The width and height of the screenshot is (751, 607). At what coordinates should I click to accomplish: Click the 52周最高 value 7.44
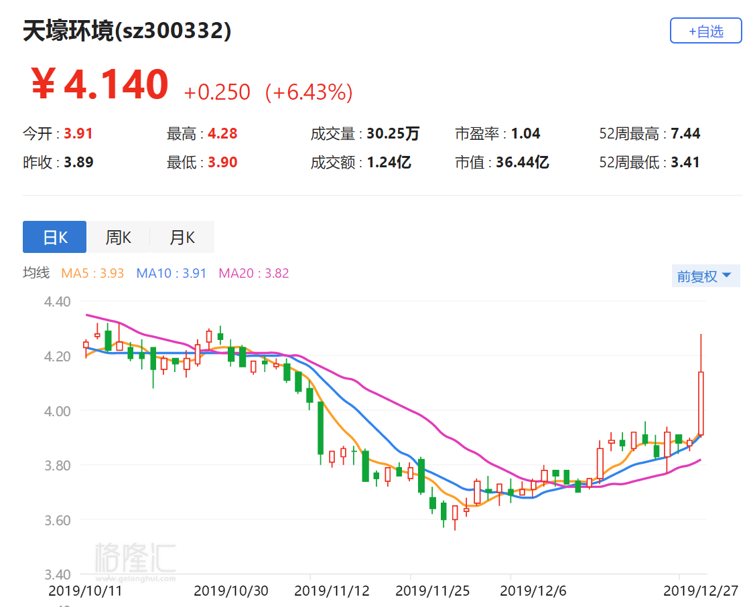pyautogui.click(x=685, y=133)
